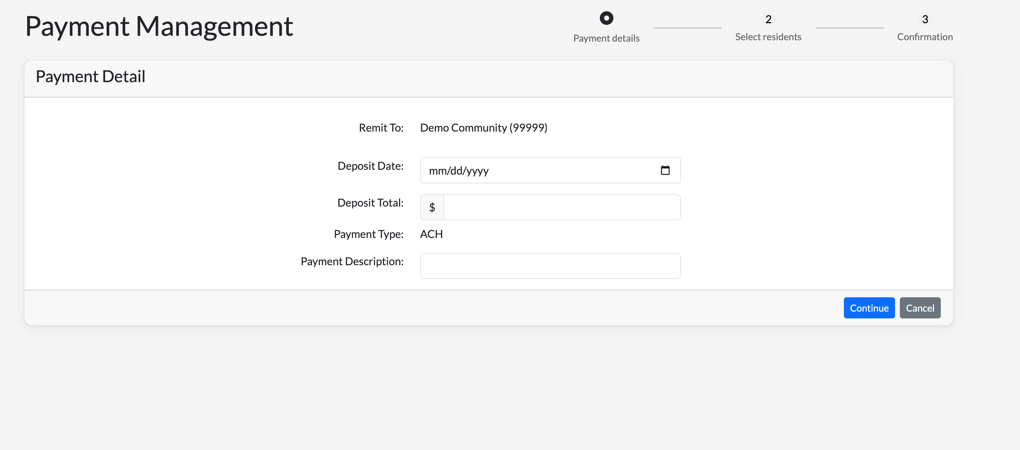The image size is (1020, 450).
Task: Open the calendar picker icon
Action: tap(665, 170)
